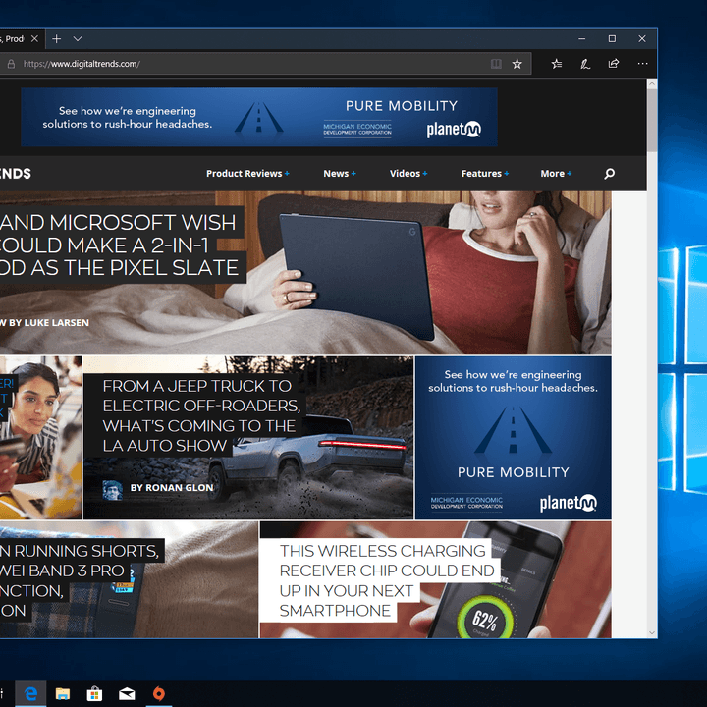Click the lock icon in address bar
The image size is (707, 707).
tap(11, 64)
